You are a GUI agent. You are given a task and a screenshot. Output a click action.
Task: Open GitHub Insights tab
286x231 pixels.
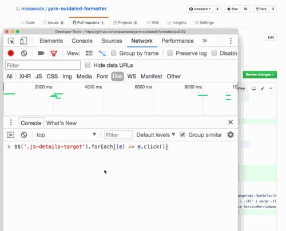pos(177,22)
